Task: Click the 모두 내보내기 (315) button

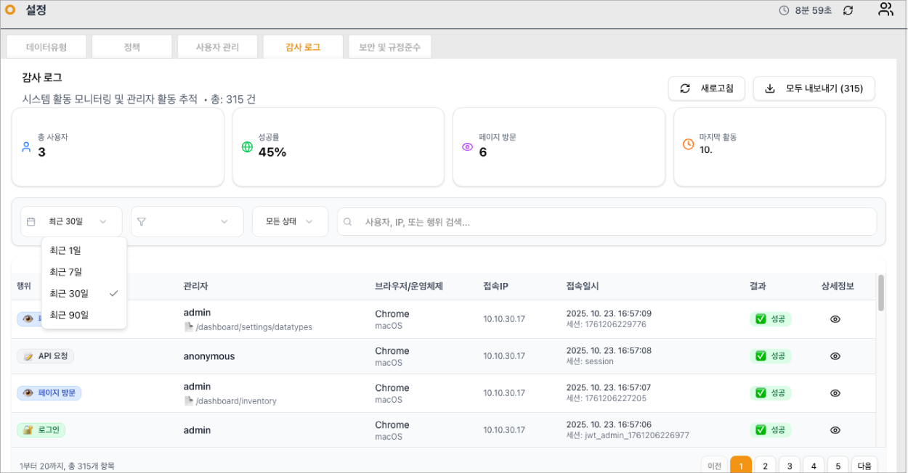Action: coord(814,89)
